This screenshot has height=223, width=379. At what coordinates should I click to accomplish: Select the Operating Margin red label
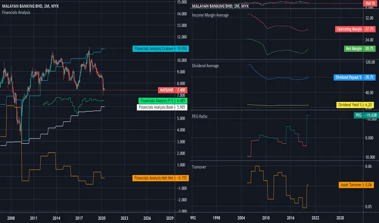[355, 29]
